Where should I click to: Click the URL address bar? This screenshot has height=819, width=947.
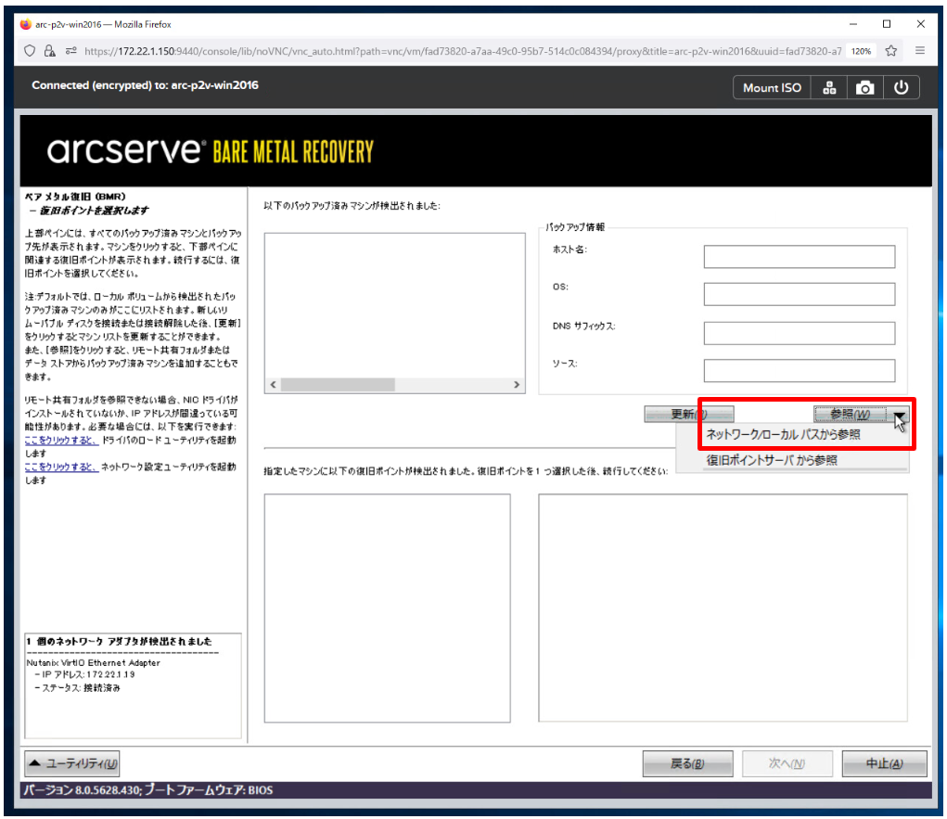coord(462,51)
